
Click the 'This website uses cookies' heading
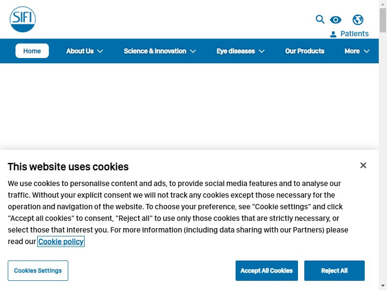(68, 167)
